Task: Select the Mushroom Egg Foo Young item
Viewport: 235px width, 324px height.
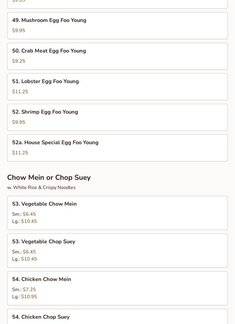Action: tap(49, 20)
